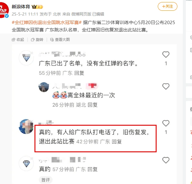Reply to the 55分钟前 广东 comment

(x=79, y=73)
